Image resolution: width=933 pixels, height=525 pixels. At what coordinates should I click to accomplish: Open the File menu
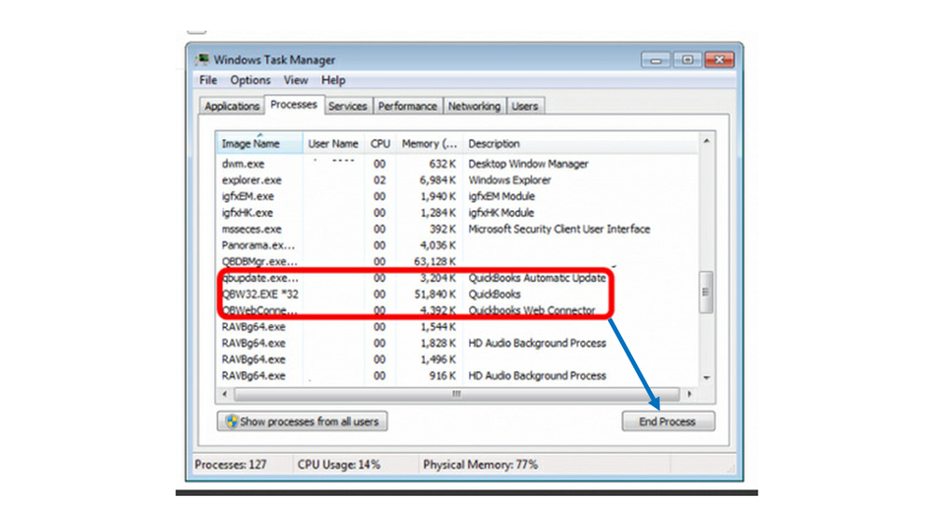point(208,80)
